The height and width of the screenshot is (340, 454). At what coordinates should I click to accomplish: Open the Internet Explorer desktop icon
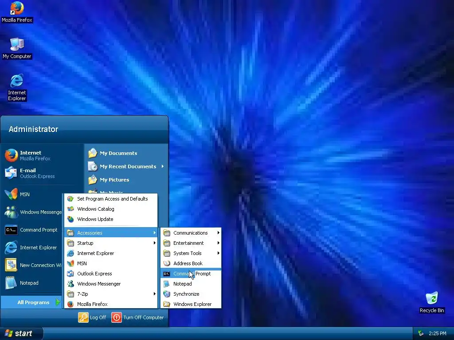tap(17, 81)
